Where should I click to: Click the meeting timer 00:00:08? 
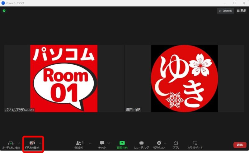click(x=225, y=11)
